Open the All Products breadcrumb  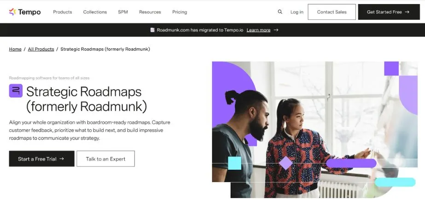(41, 49)
